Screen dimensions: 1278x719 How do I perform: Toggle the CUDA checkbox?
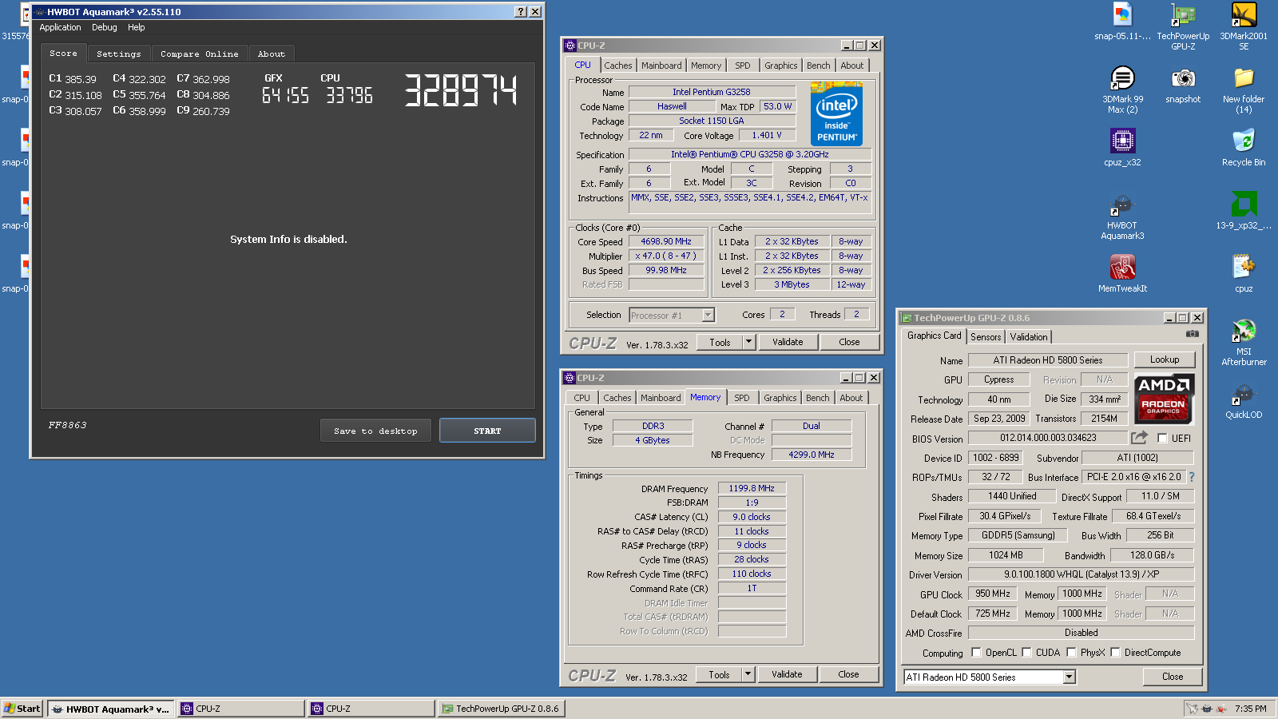(1026, 652)
